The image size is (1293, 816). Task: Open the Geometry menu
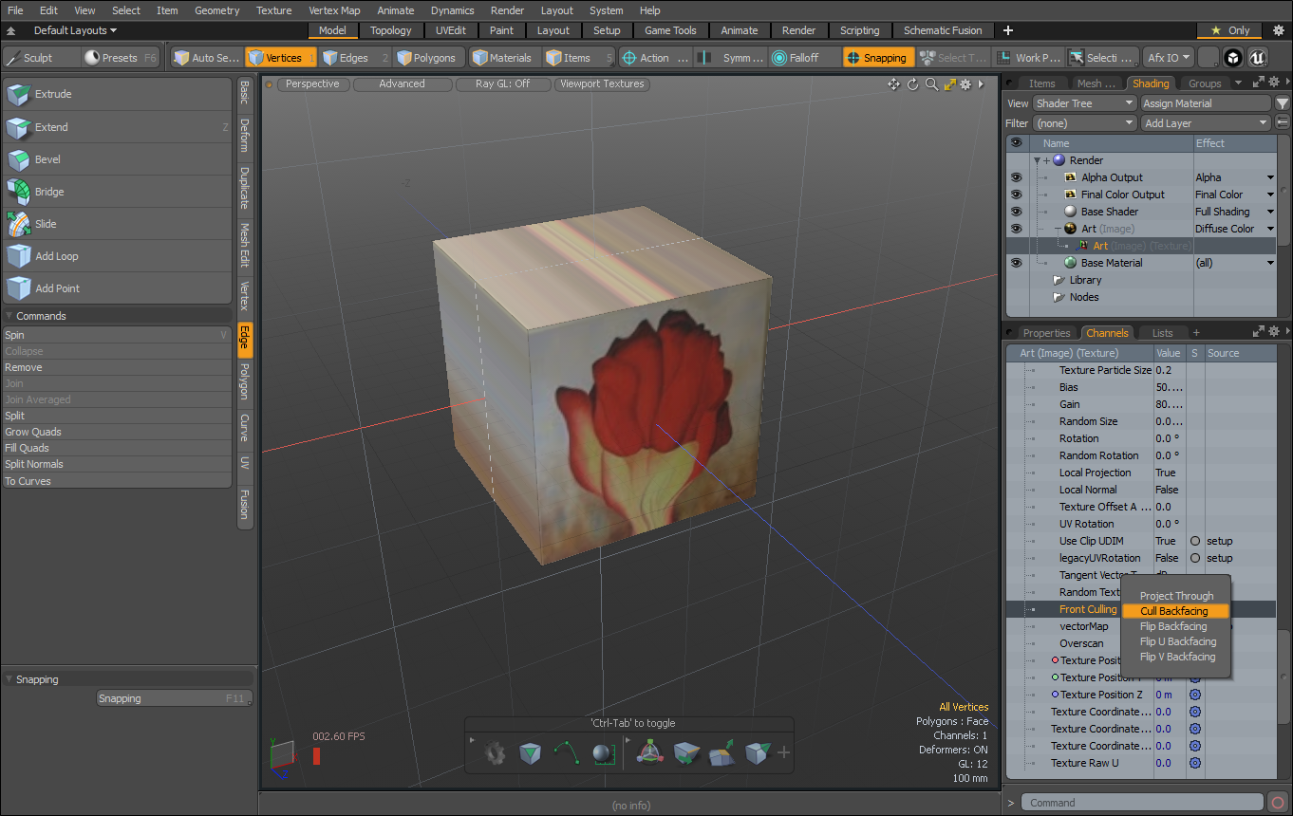216,10
